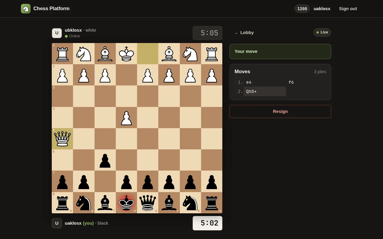Click the uaklosx (you) player avatar
The image size is (383, 239).
click(x=57, y=223)
